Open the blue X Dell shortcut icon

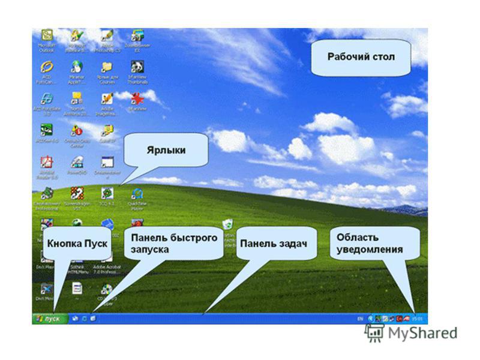[47, 289]
